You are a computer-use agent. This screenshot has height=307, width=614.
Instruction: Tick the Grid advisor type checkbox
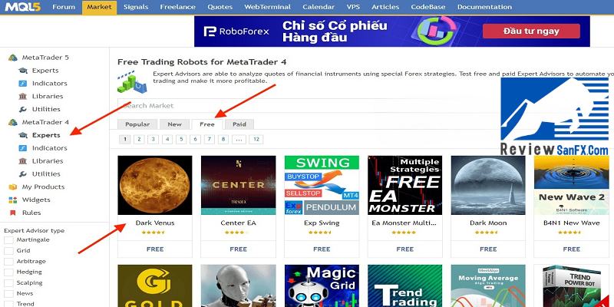pos(8,251)
